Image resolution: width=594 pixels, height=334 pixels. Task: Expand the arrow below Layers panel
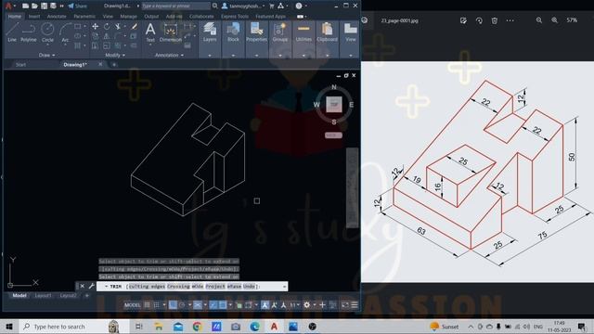pos(210,56)
